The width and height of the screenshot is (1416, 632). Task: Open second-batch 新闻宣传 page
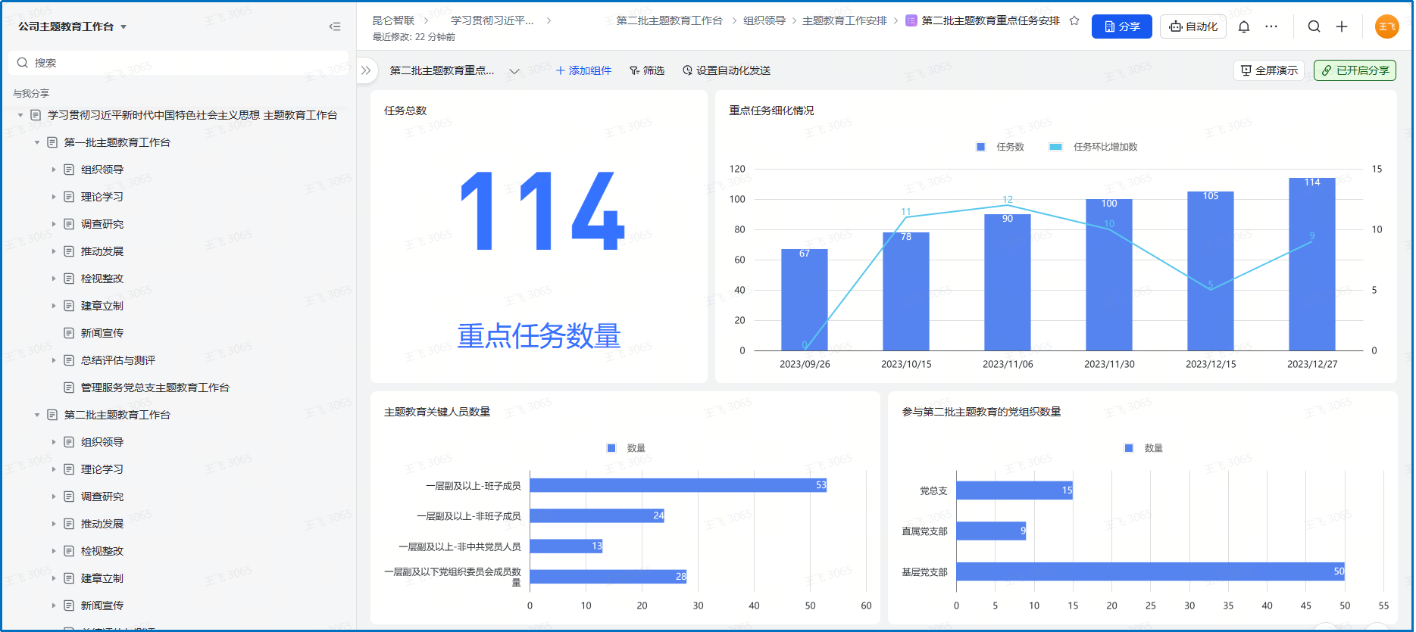102,606
